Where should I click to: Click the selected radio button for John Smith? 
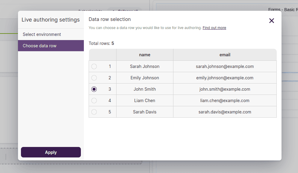tap(94, 89)
